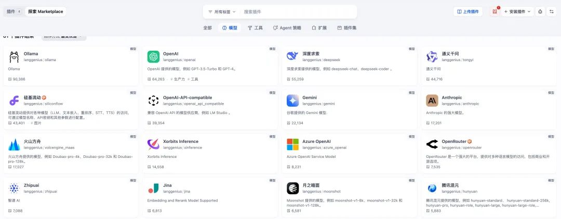Click the debug bug icon in header
The width and height of the screenshot is (561, 219).
[540, 11]
